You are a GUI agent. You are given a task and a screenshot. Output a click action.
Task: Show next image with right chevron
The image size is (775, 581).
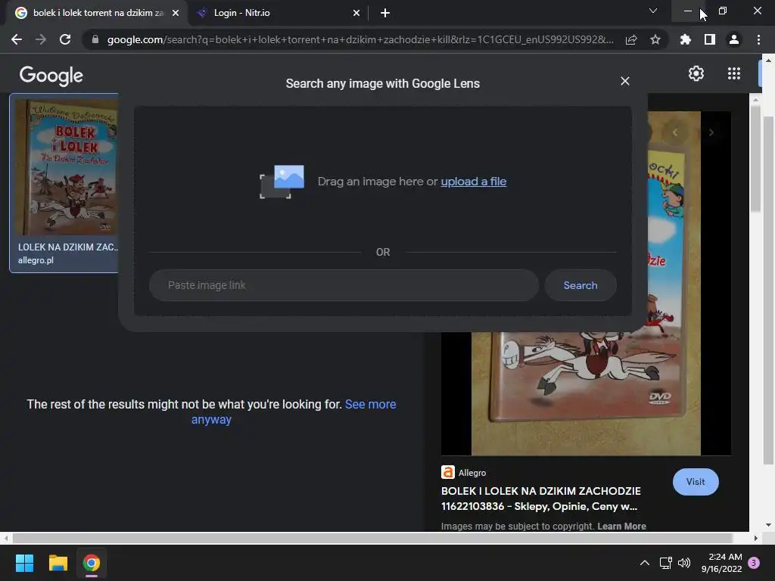tap(711, 132)
